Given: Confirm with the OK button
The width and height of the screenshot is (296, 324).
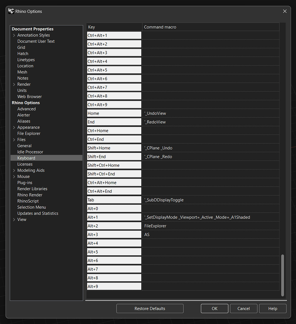Looking at the screenshot, I should (215, 308).
